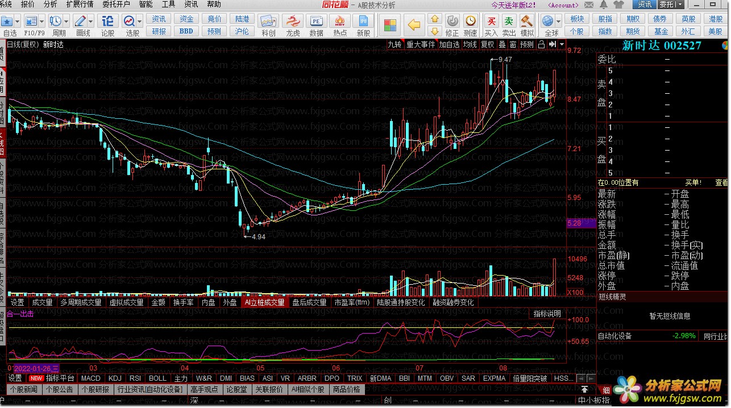The width and height of the screenshot is (731, 408).
Task: Click the yellow back arrow icon
Action: pos(415,26)
